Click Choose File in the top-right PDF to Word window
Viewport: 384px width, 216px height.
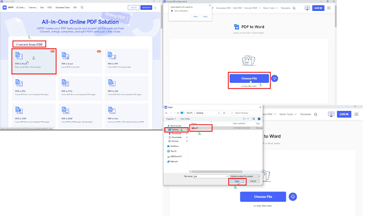point(249,79)
